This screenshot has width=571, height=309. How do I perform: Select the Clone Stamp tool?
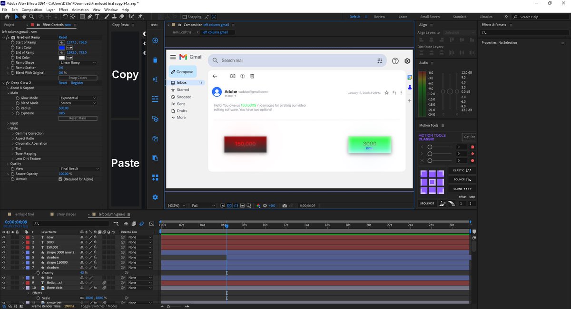tap(114, 17)
